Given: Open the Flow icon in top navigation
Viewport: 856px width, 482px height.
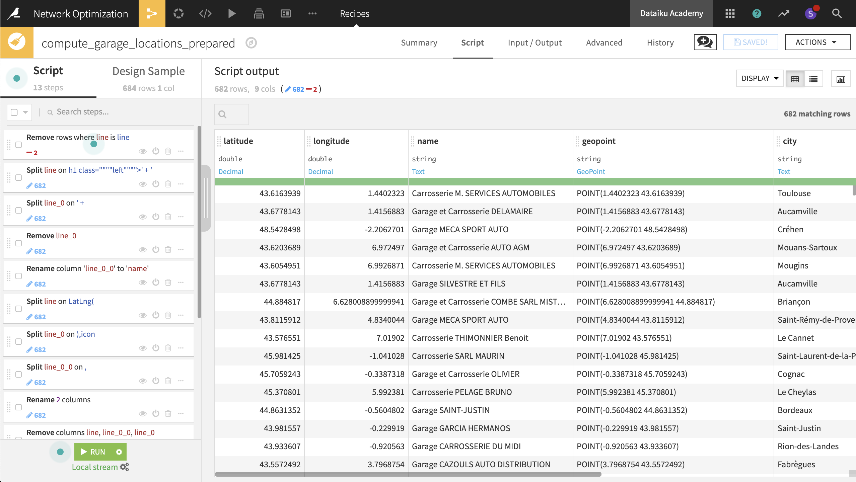Looking at the screenshot, I should [152, 13].
